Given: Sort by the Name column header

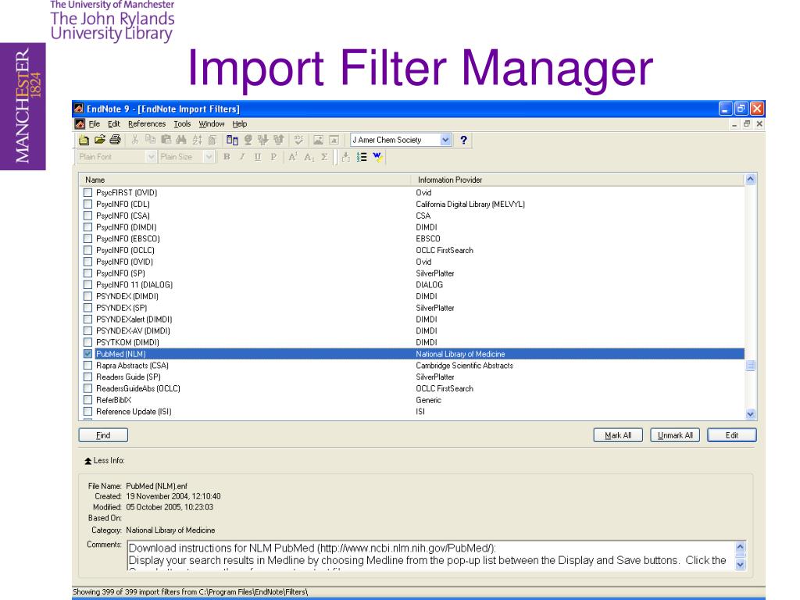Looking at the screenshot, I should pyautogui.click(x=245, y=180).
